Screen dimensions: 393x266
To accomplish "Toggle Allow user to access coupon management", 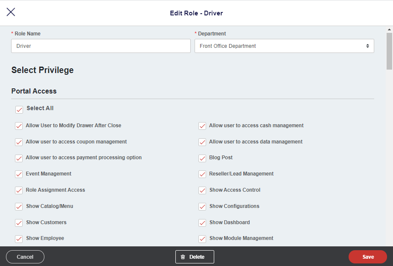I will coord(19,142).
